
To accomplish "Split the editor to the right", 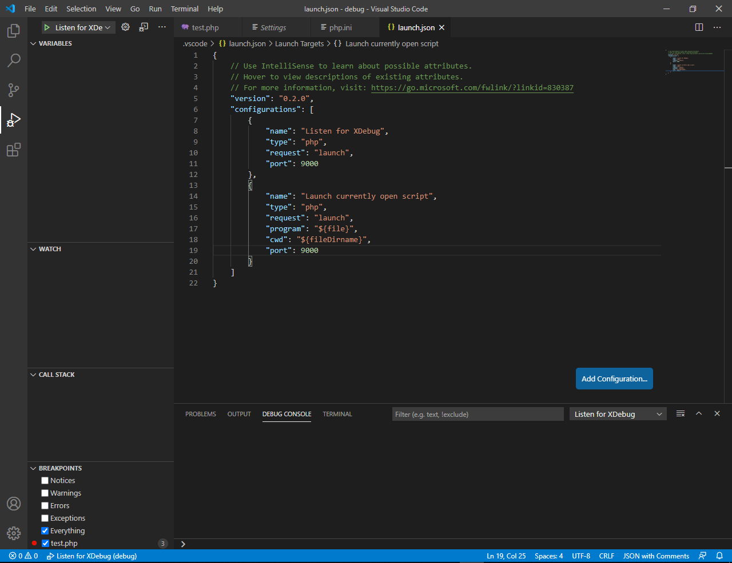I will click(699, 27).
